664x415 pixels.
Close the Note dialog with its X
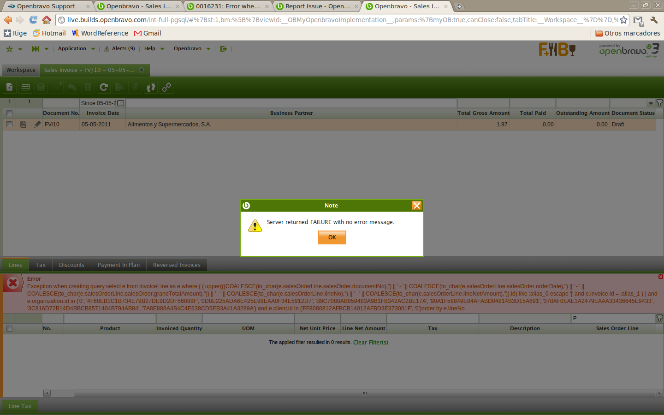pyautogui.click(x=417, y=206)
